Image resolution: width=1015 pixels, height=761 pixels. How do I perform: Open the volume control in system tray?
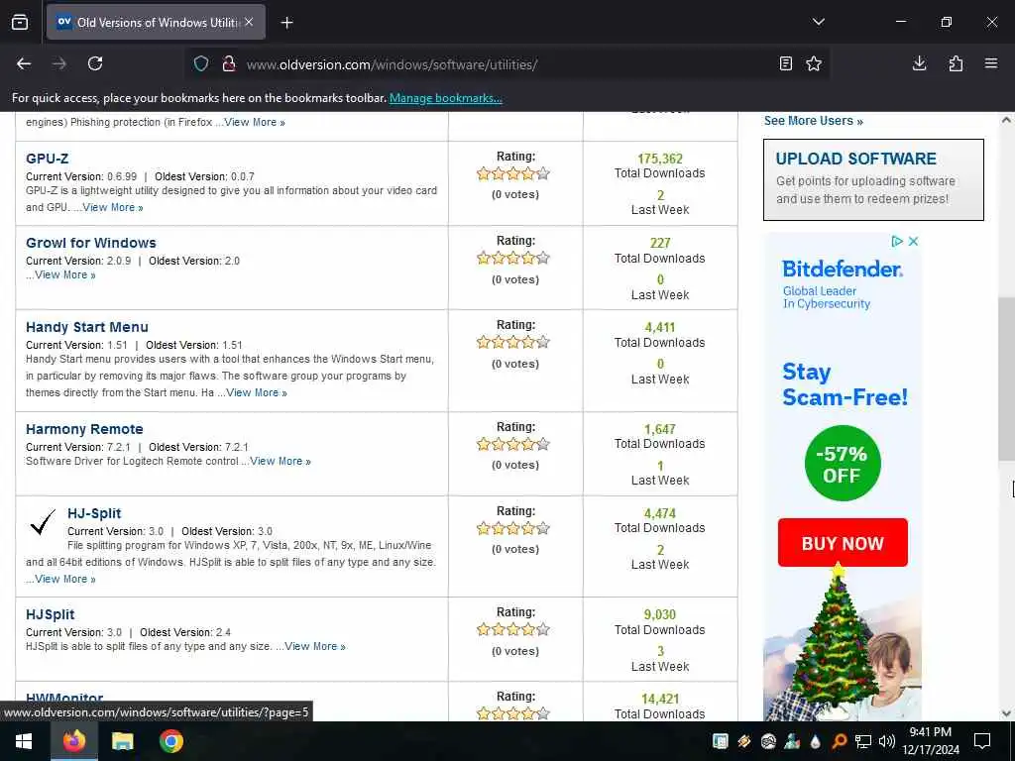[886, 741]
